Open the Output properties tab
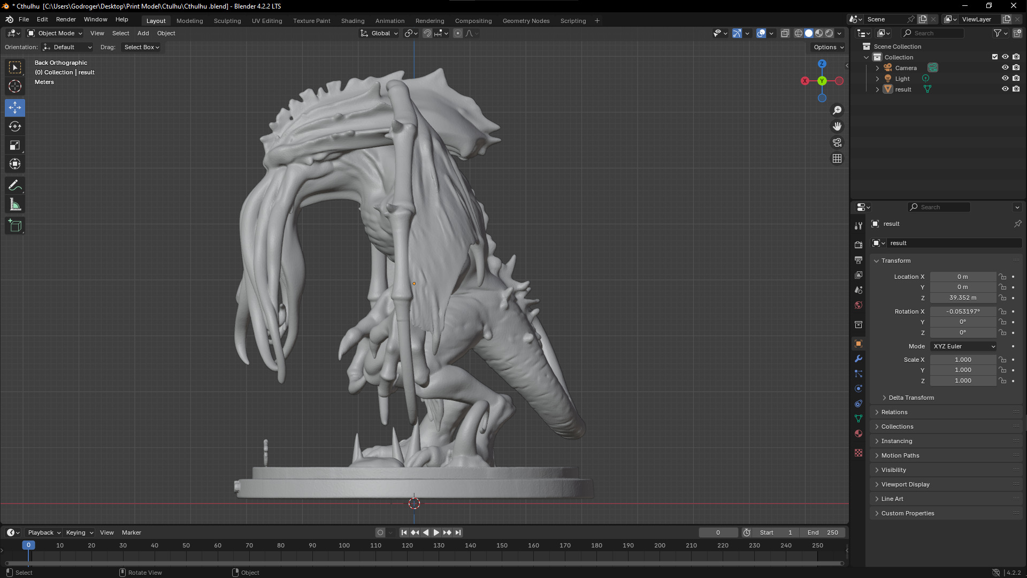Viewport: 1027px width, 578px height. [859, 260]
